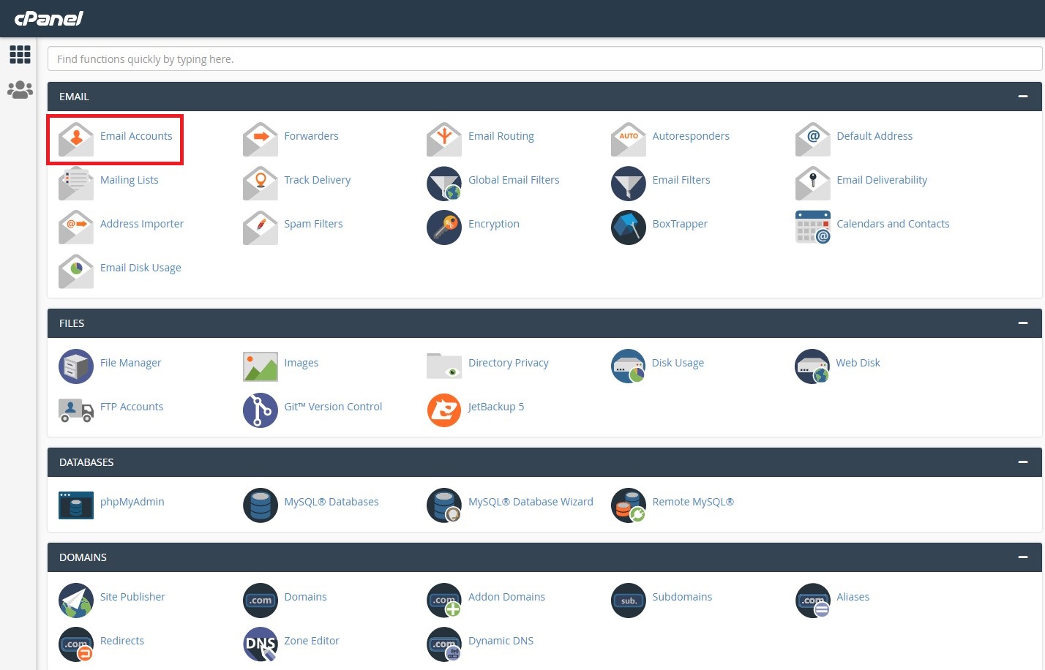This screenshot has width=1045, height=670.
Task: Open the Encryption key icon
Action: tap(444, 227)
